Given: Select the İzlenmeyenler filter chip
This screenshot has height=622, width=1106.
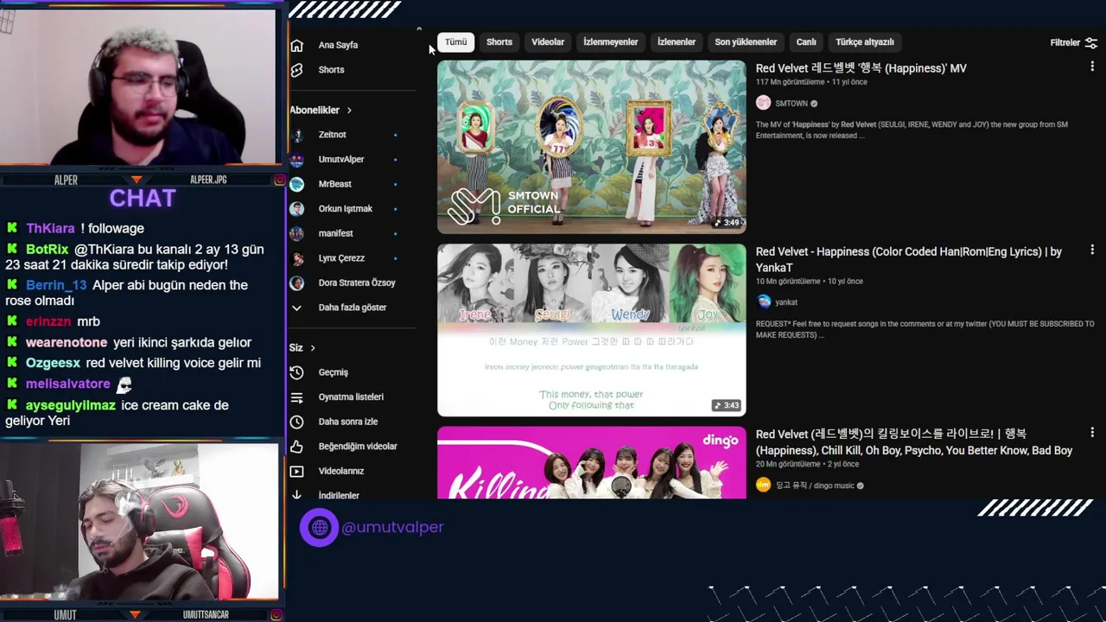Looking at the screenshot, I should point(611,42).
